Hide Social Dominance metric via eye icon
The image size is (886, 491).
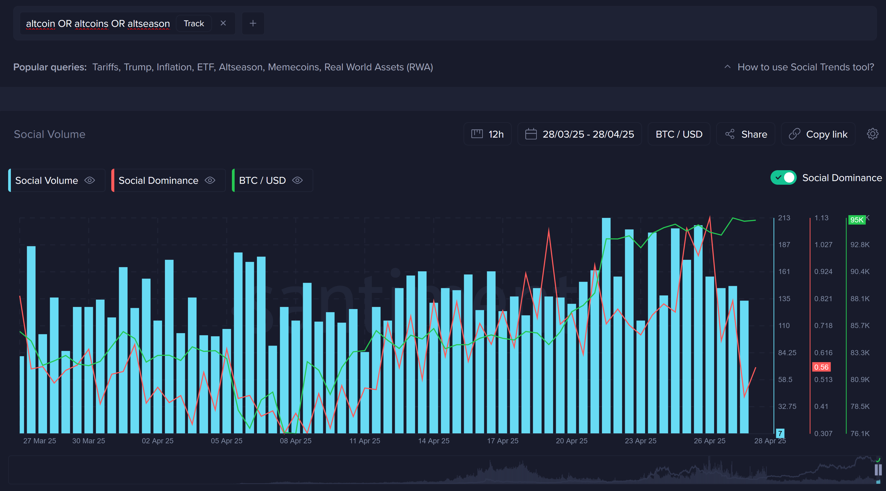click(x=210, y=180)
